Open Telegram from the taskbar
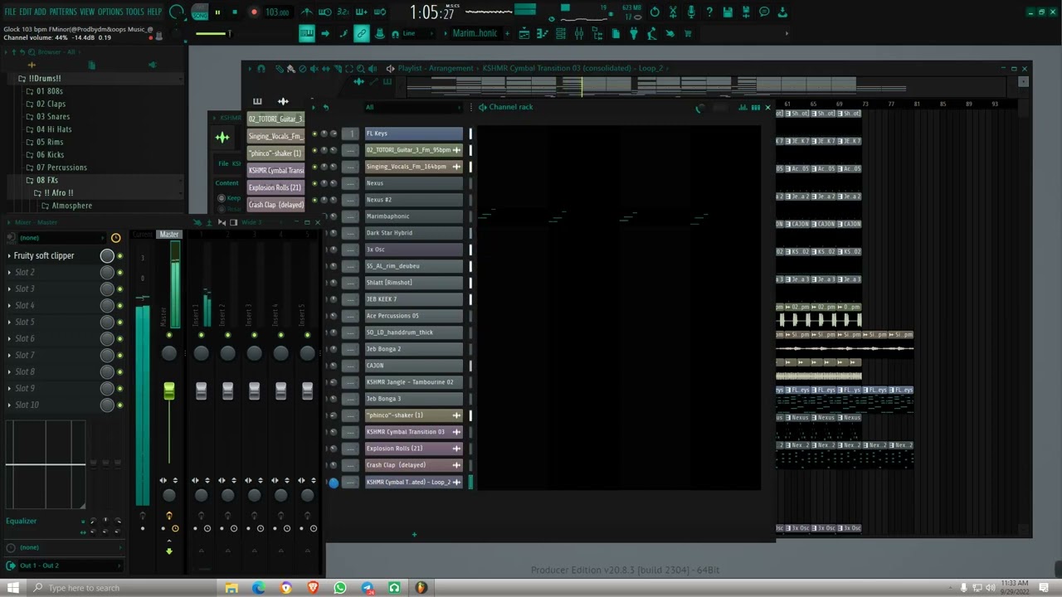The width and height of the screenshot is (1062, 597). (x=368, y=588)
